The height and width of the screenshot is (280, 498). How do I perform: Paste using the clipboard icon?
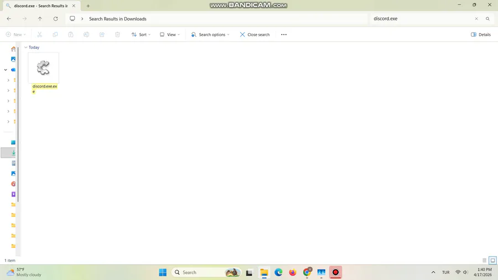pyautogui.click(x=71, y=35)
